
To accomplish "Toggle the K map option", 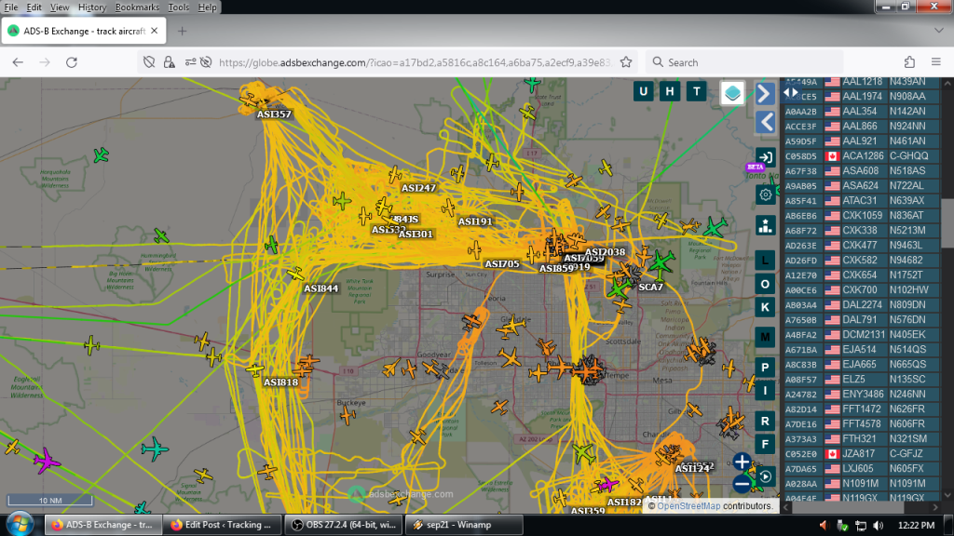I will pyautogui.click(x=766, y=307).
